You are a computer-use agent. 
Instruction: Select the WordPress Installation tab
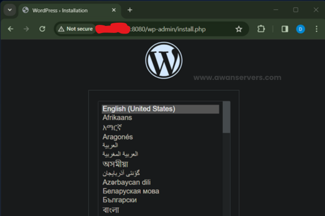pos(69,10)
